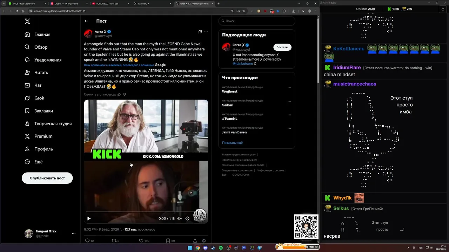Click the browser address bar URL

click(60, 11)
